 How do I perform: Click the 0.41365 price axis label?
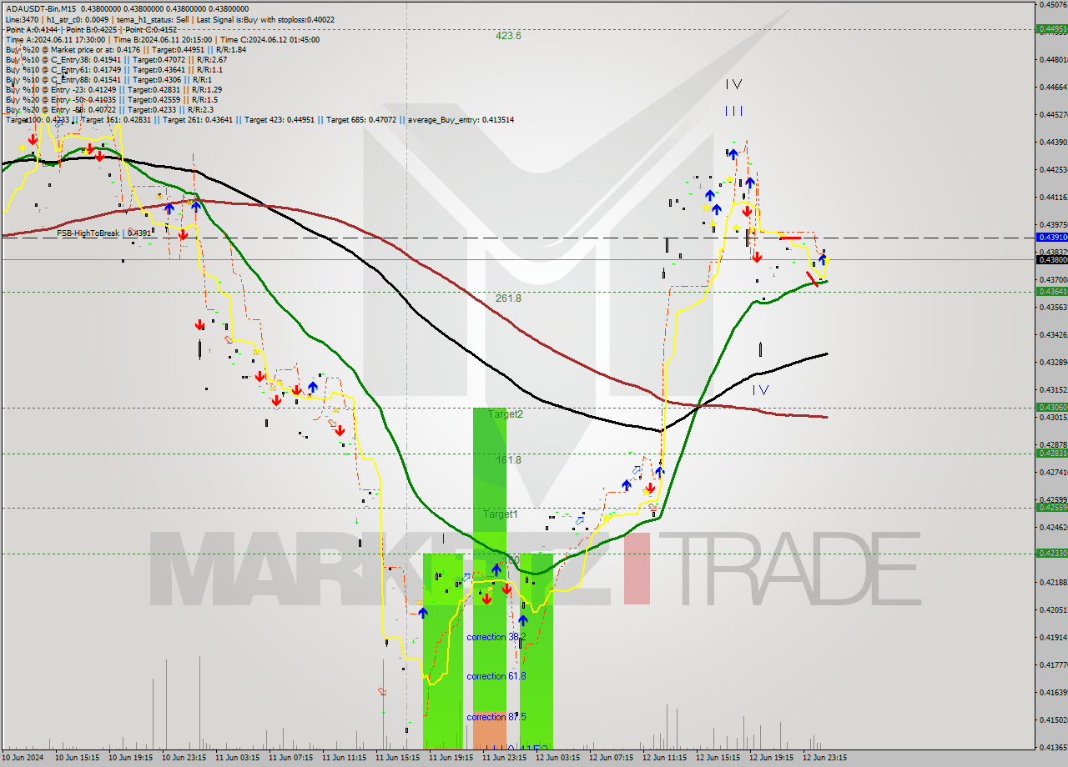click(1053, 747)
